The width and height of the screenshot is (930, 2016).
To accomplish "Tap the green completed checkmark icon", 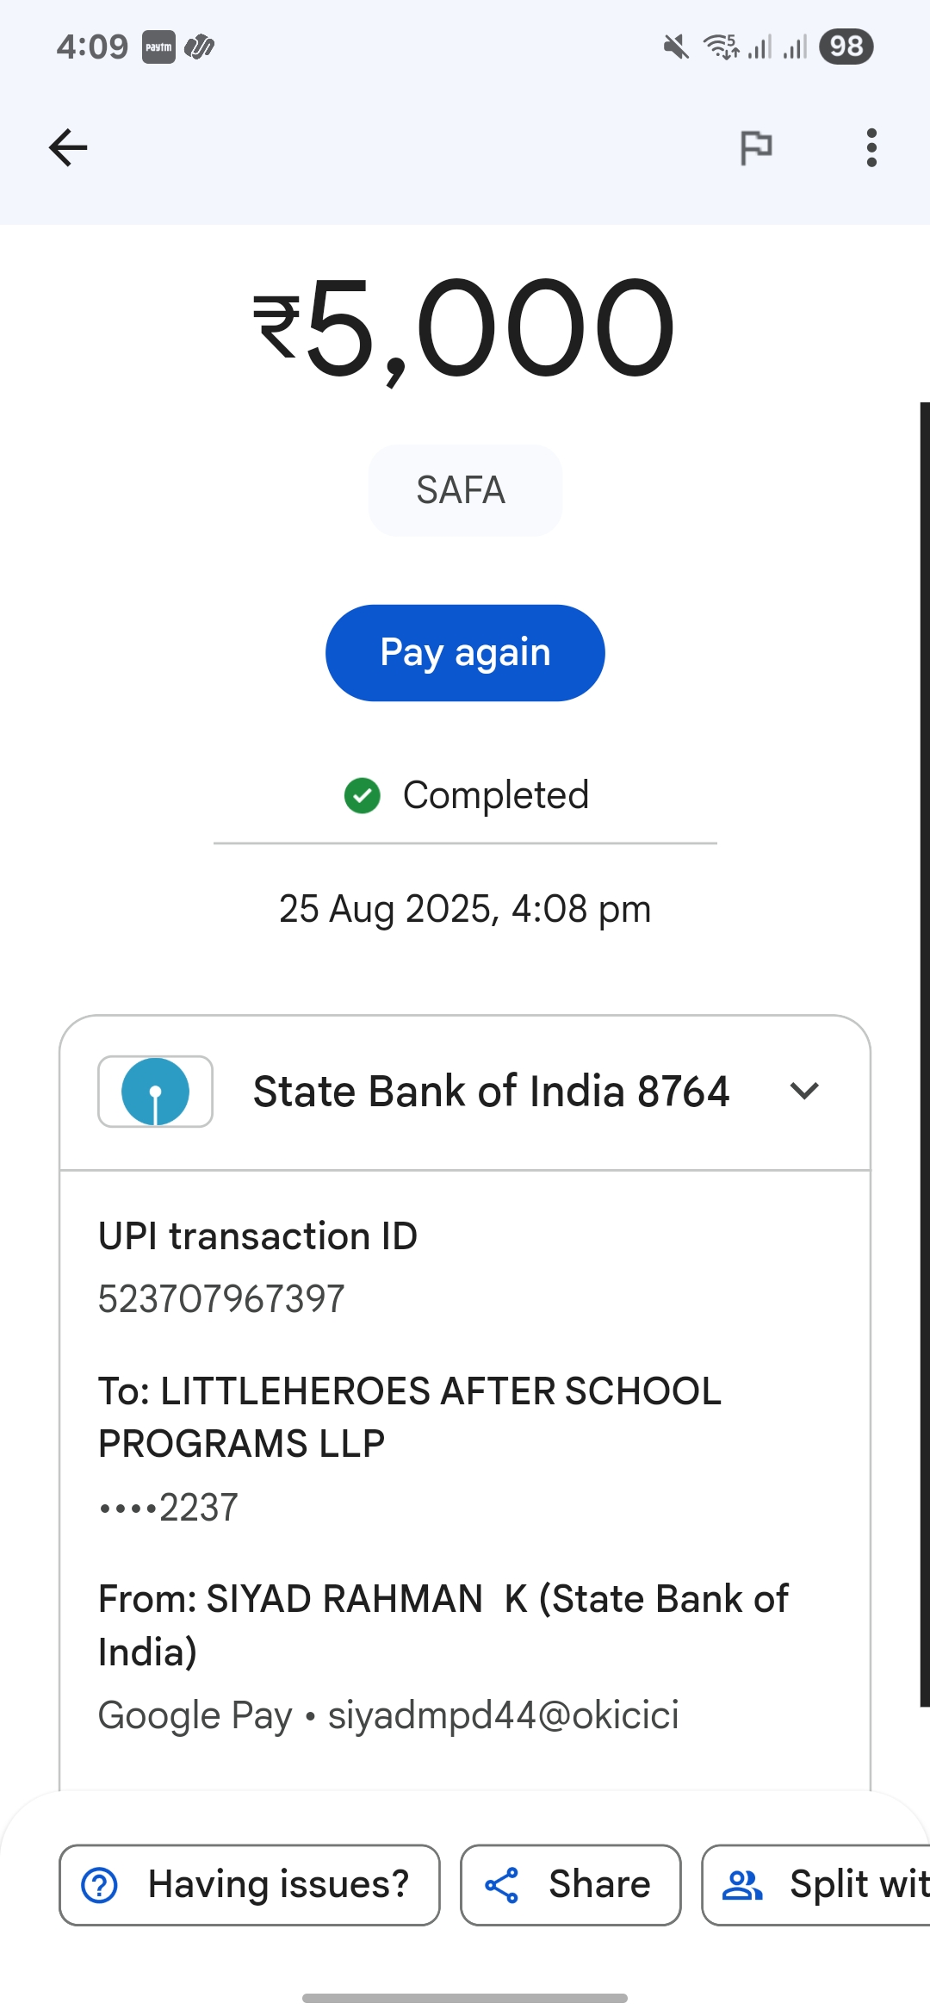I will (363, 795).
